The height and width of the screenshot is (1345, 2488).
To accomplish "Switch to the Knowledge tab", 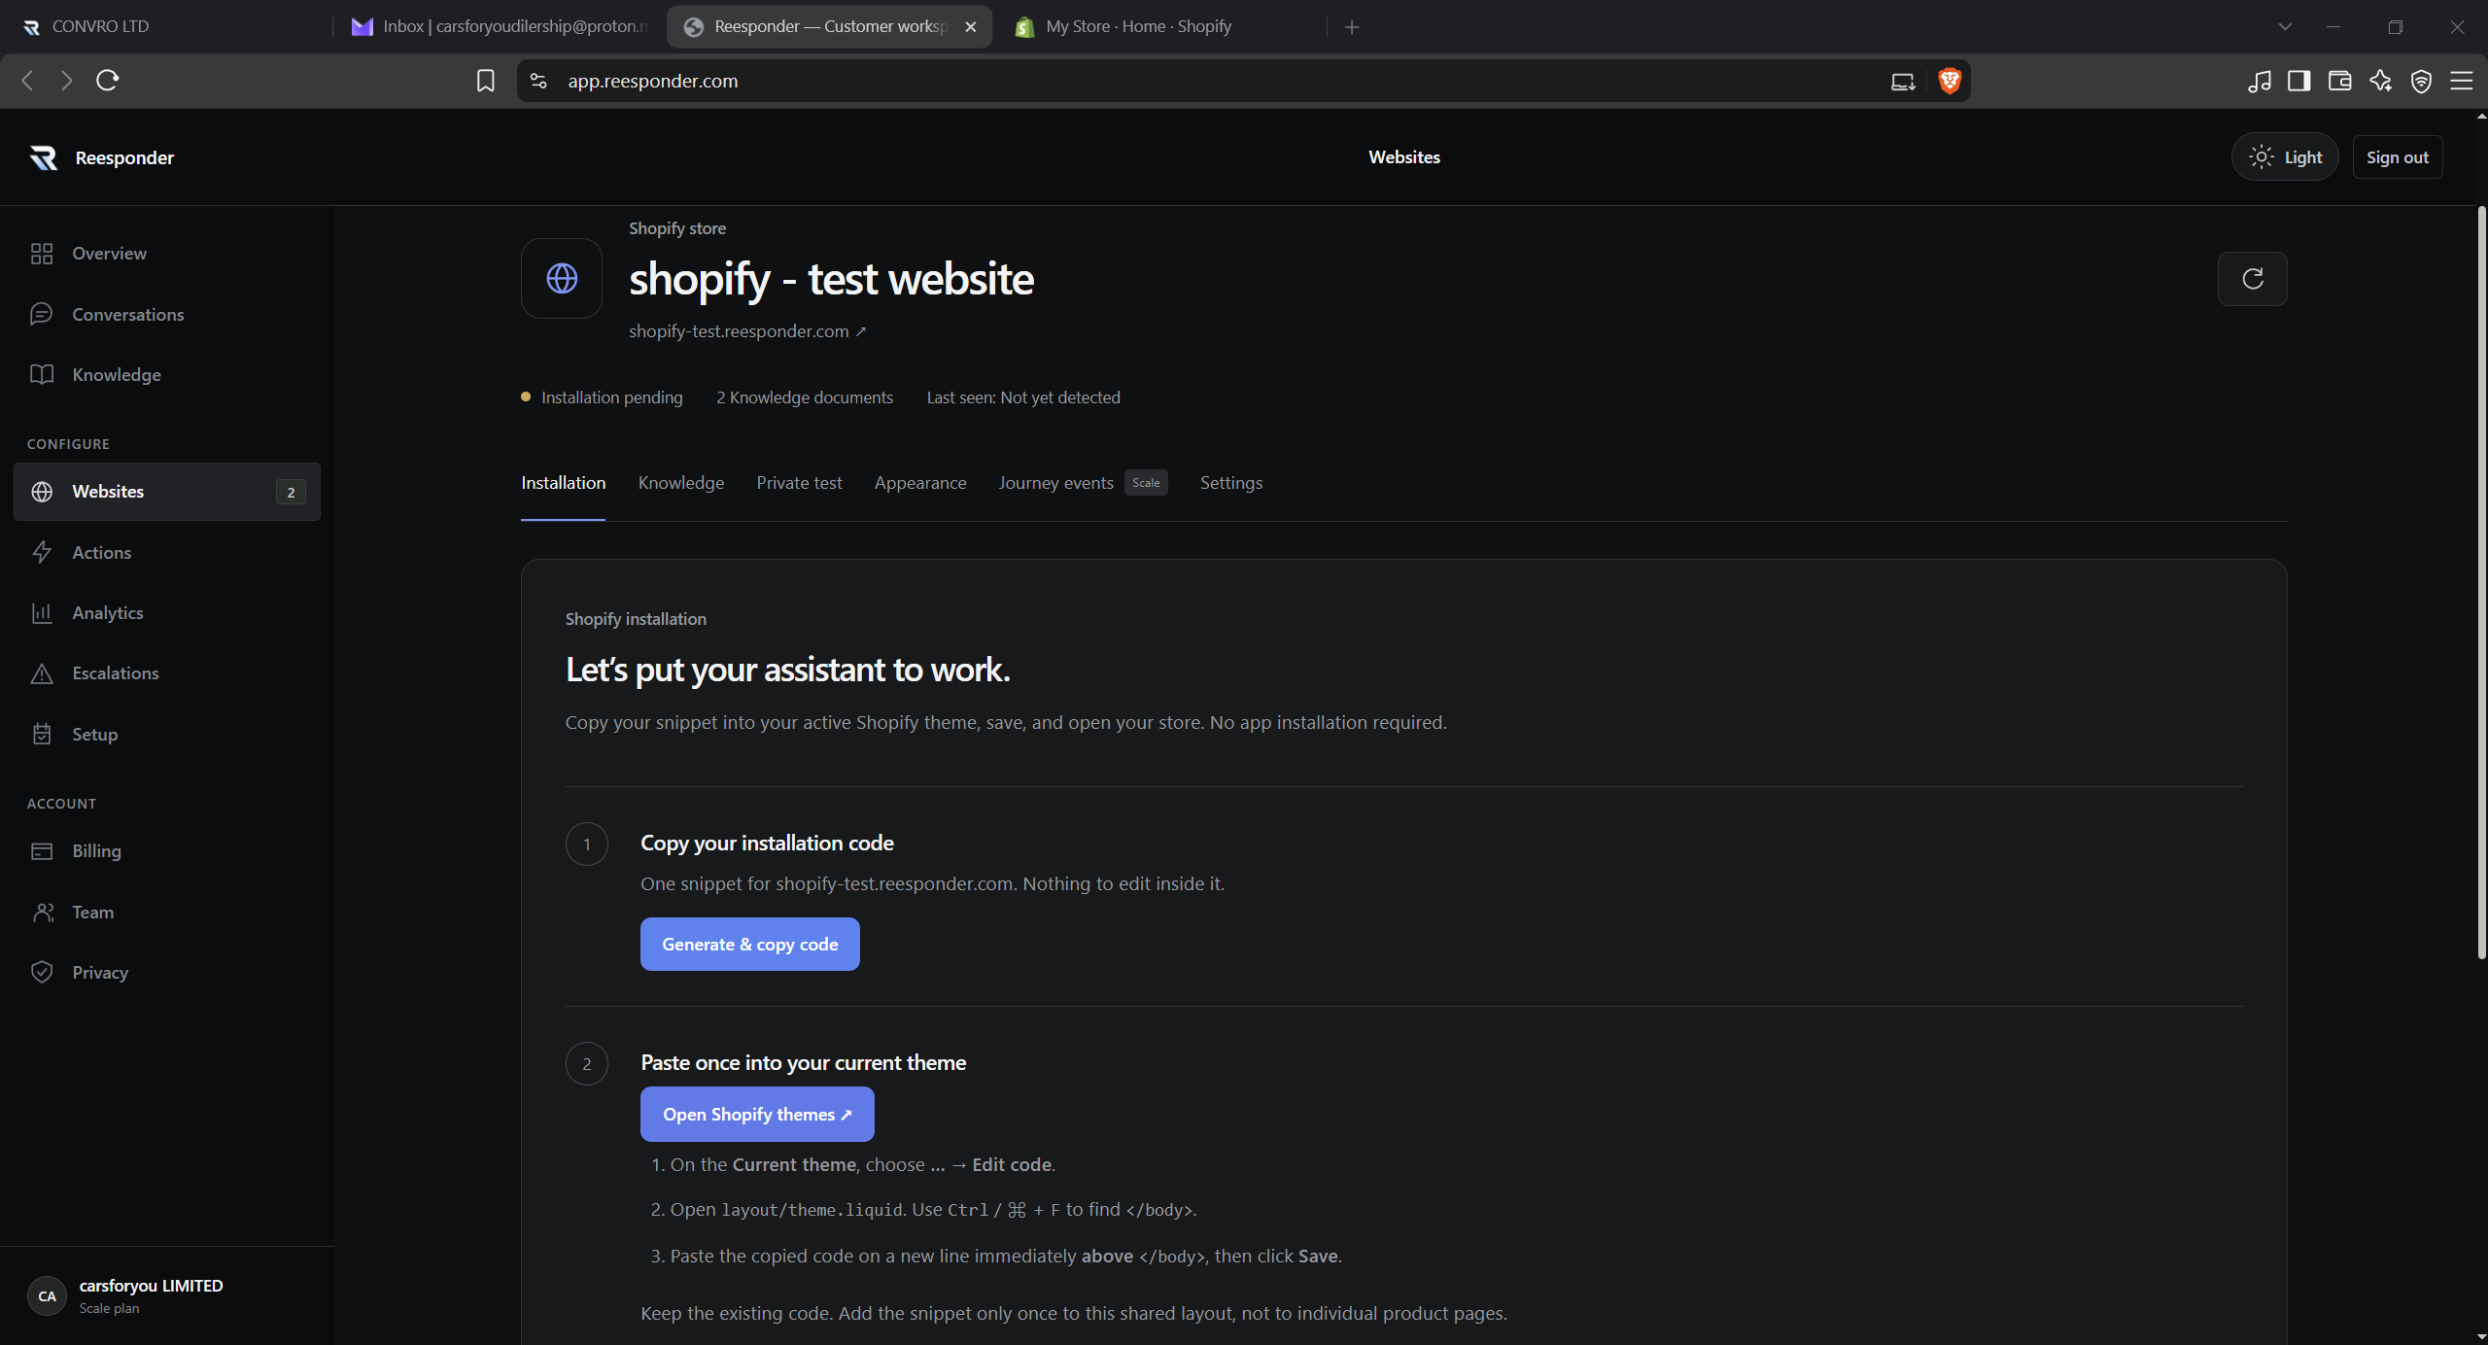I will click(680, 483).
